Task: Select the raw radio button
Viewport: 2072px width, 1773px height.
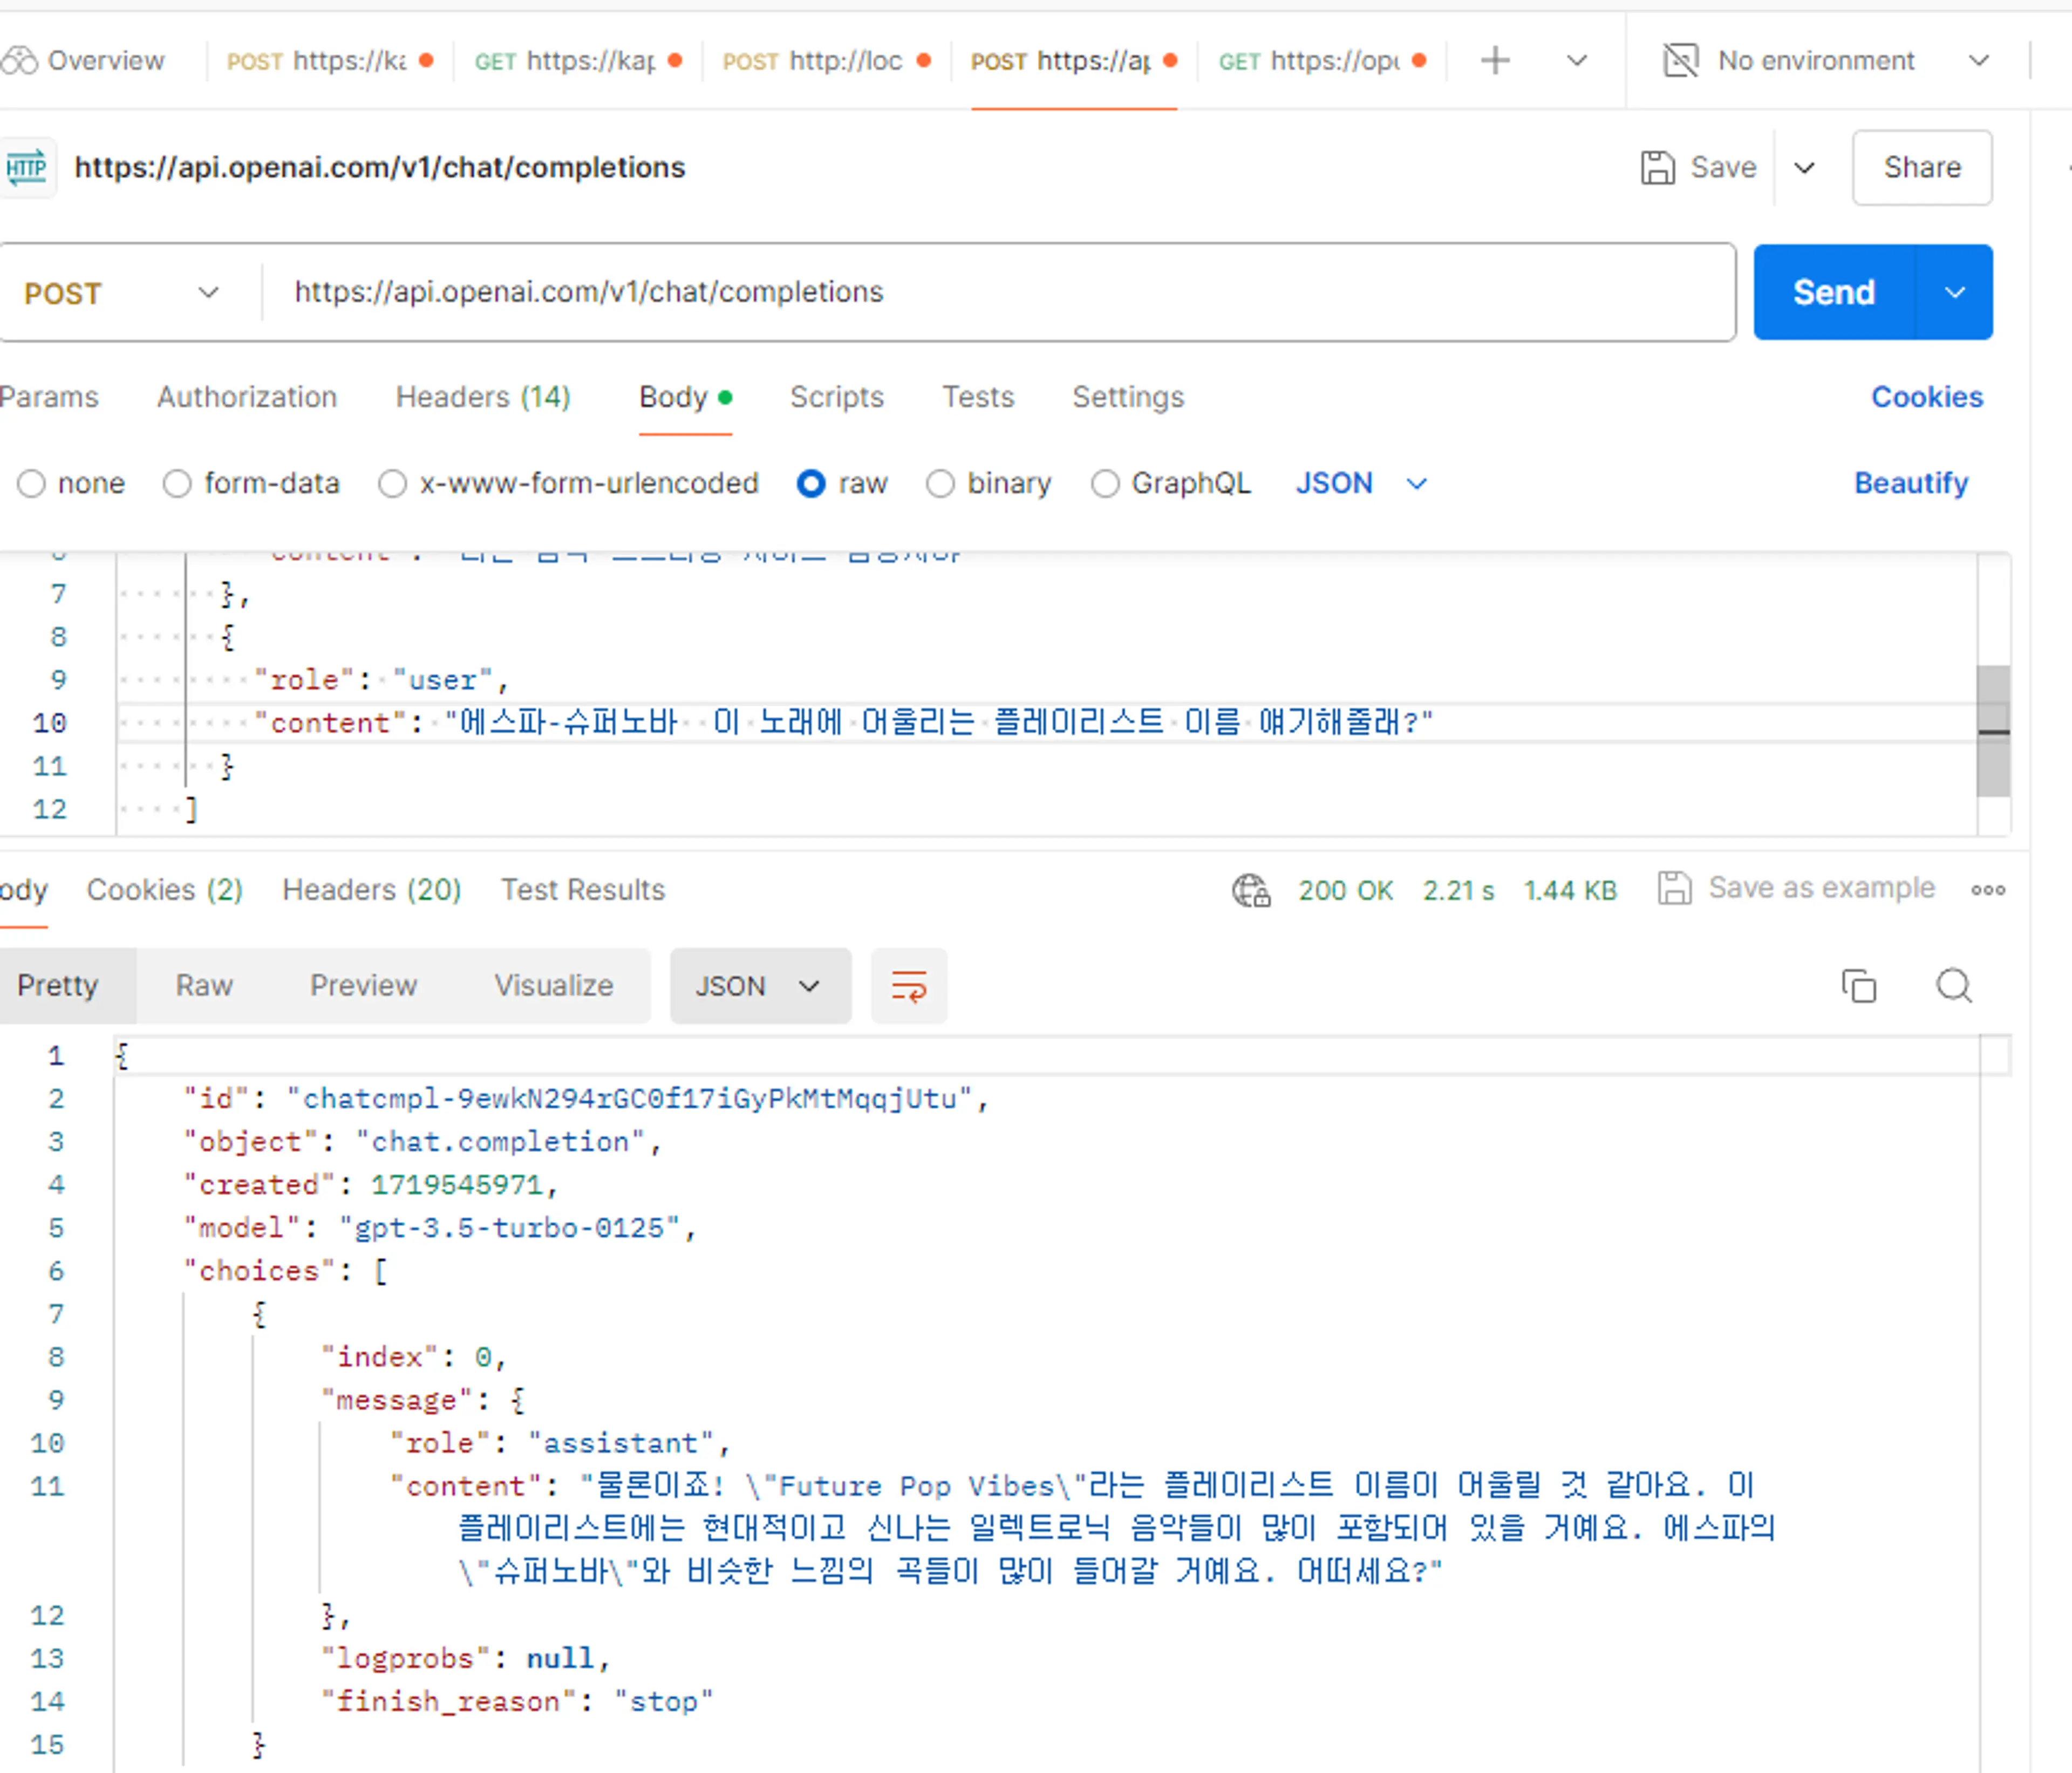Action: coord(811,484)
